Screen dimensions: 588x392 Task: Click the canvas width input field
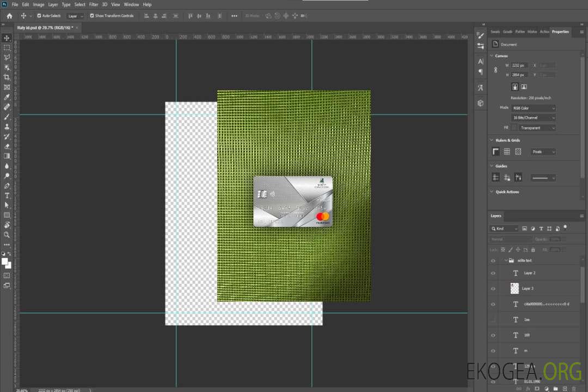(519, 65)
